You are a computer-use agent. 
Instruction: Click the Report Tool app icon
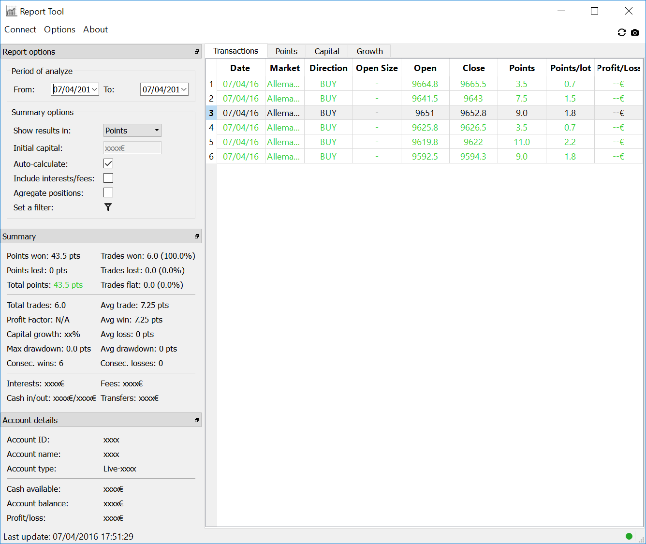[11, 11]
